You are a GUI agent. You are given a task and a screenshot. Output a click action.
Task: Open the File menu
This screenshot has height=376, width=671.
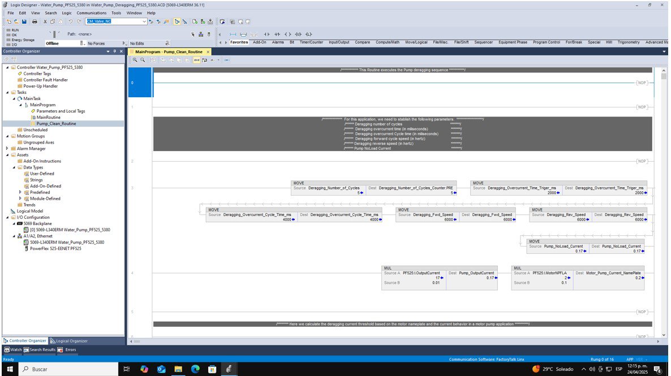(x=11, y=13)
